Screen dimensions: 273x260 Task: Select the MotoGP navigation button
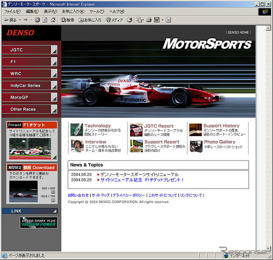29,97
